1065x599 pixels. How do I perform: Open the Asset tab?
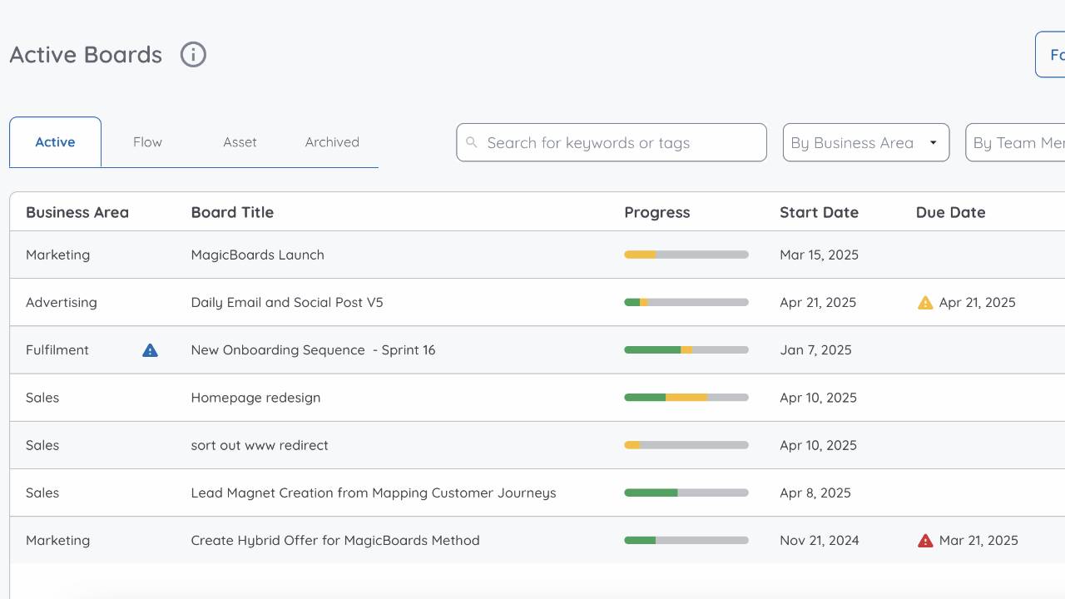click(240, 142)
